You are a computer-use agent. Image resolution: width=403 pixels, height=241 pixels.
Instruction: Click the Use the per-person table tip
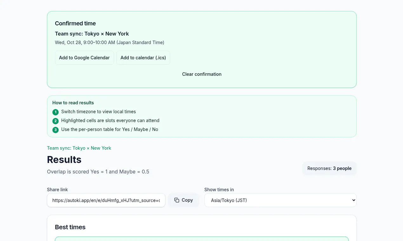pyautogui.click(x=109, y=129)
